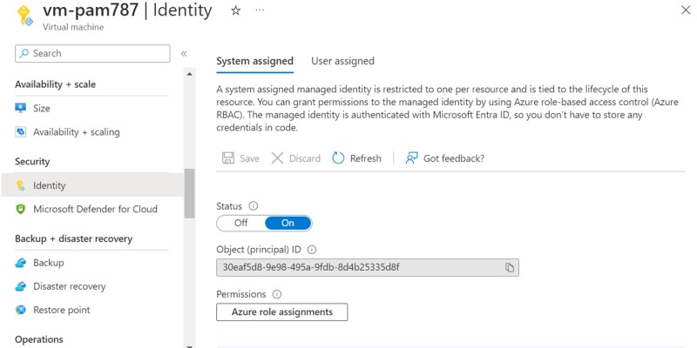Viewport: 697px width, 348px height.
Task: Set Status toggle to Off
Action: [x=241, y=223]
